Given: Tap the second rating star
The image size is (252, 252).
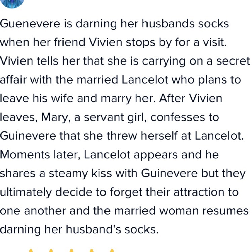Looking at the screenshot, I should pyautogui.click(x=51, y=250).
